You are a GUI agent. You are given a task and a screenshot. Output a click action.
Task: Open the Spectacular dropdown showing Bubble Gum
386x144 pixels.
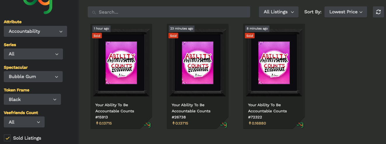(x=33, y=77)
